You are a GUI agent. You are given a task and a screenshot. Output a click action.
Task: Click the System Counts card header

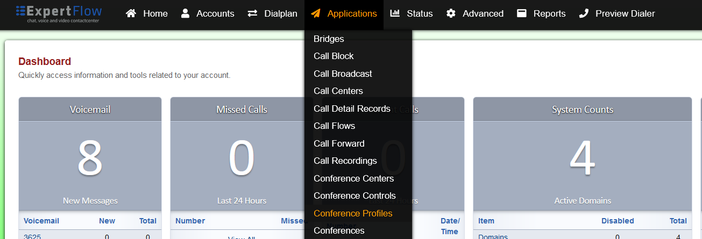point(582,110)
